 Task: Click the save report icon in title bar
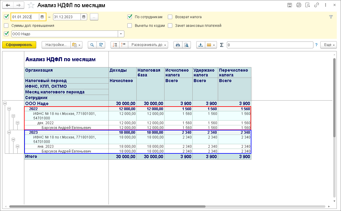coord(289,5)
